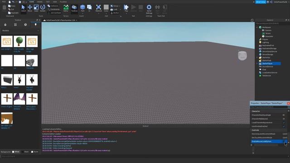The image size is (290, 163).
Task: Toggle Join Surfaces option
Action: pos(54,13)
